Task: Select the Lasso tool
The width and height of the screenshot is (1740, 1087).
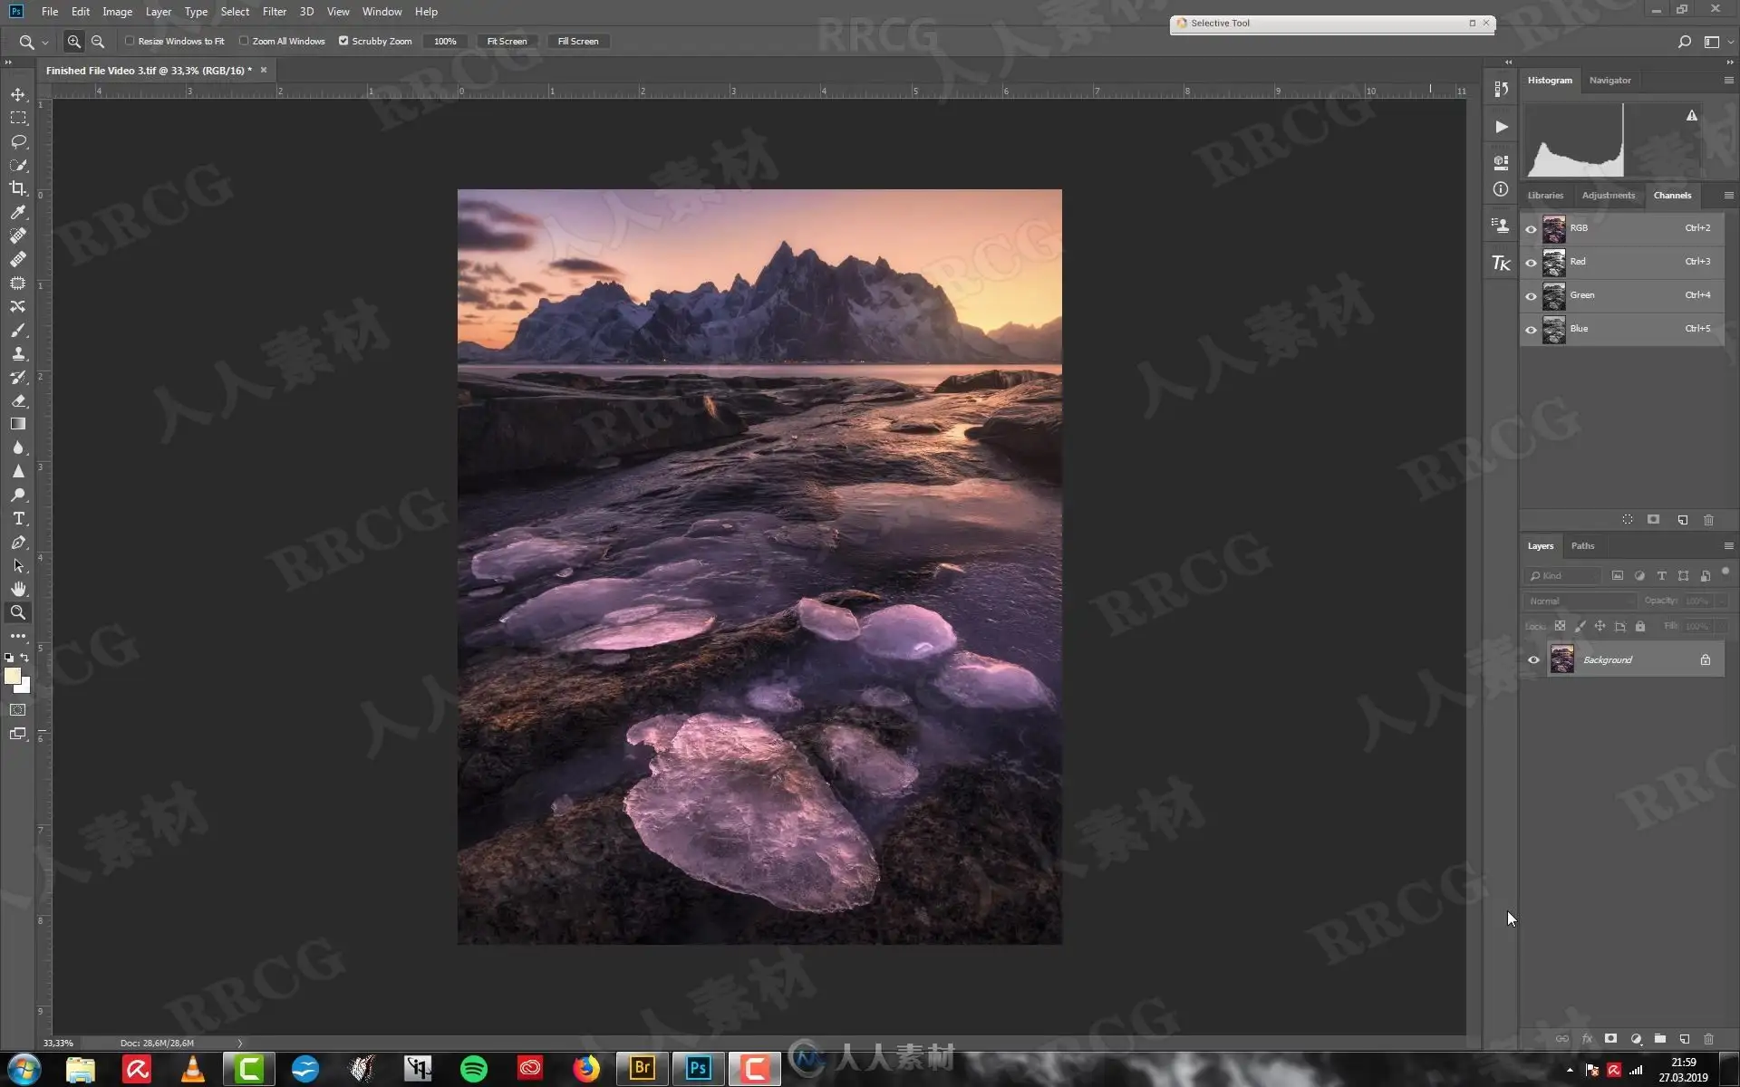Action: coord(18,141)
